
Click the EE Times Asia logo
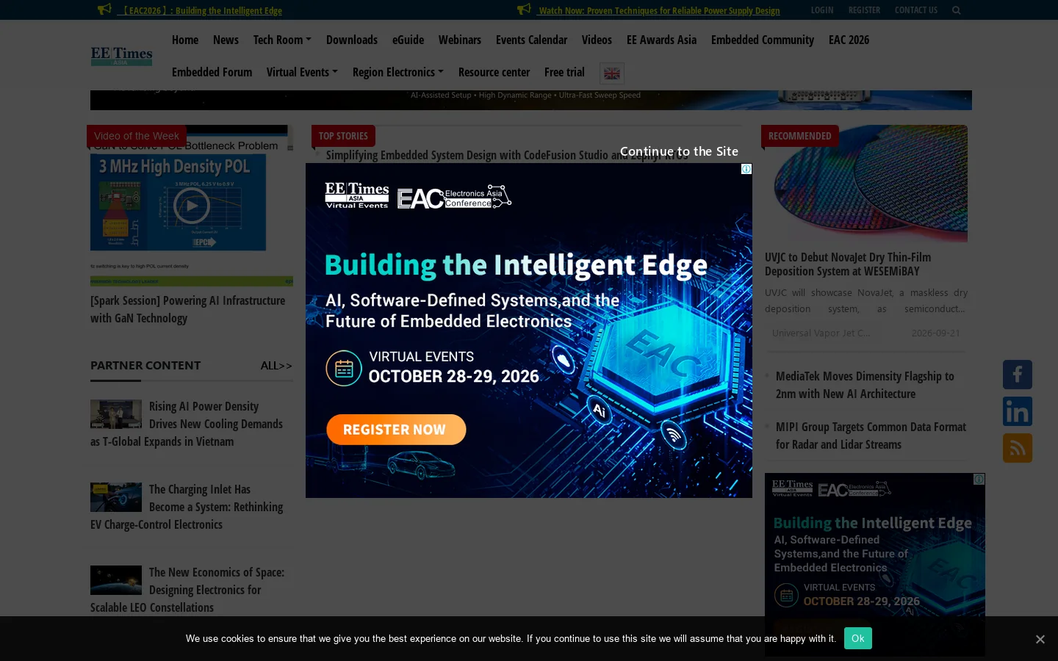pos(121,56)
